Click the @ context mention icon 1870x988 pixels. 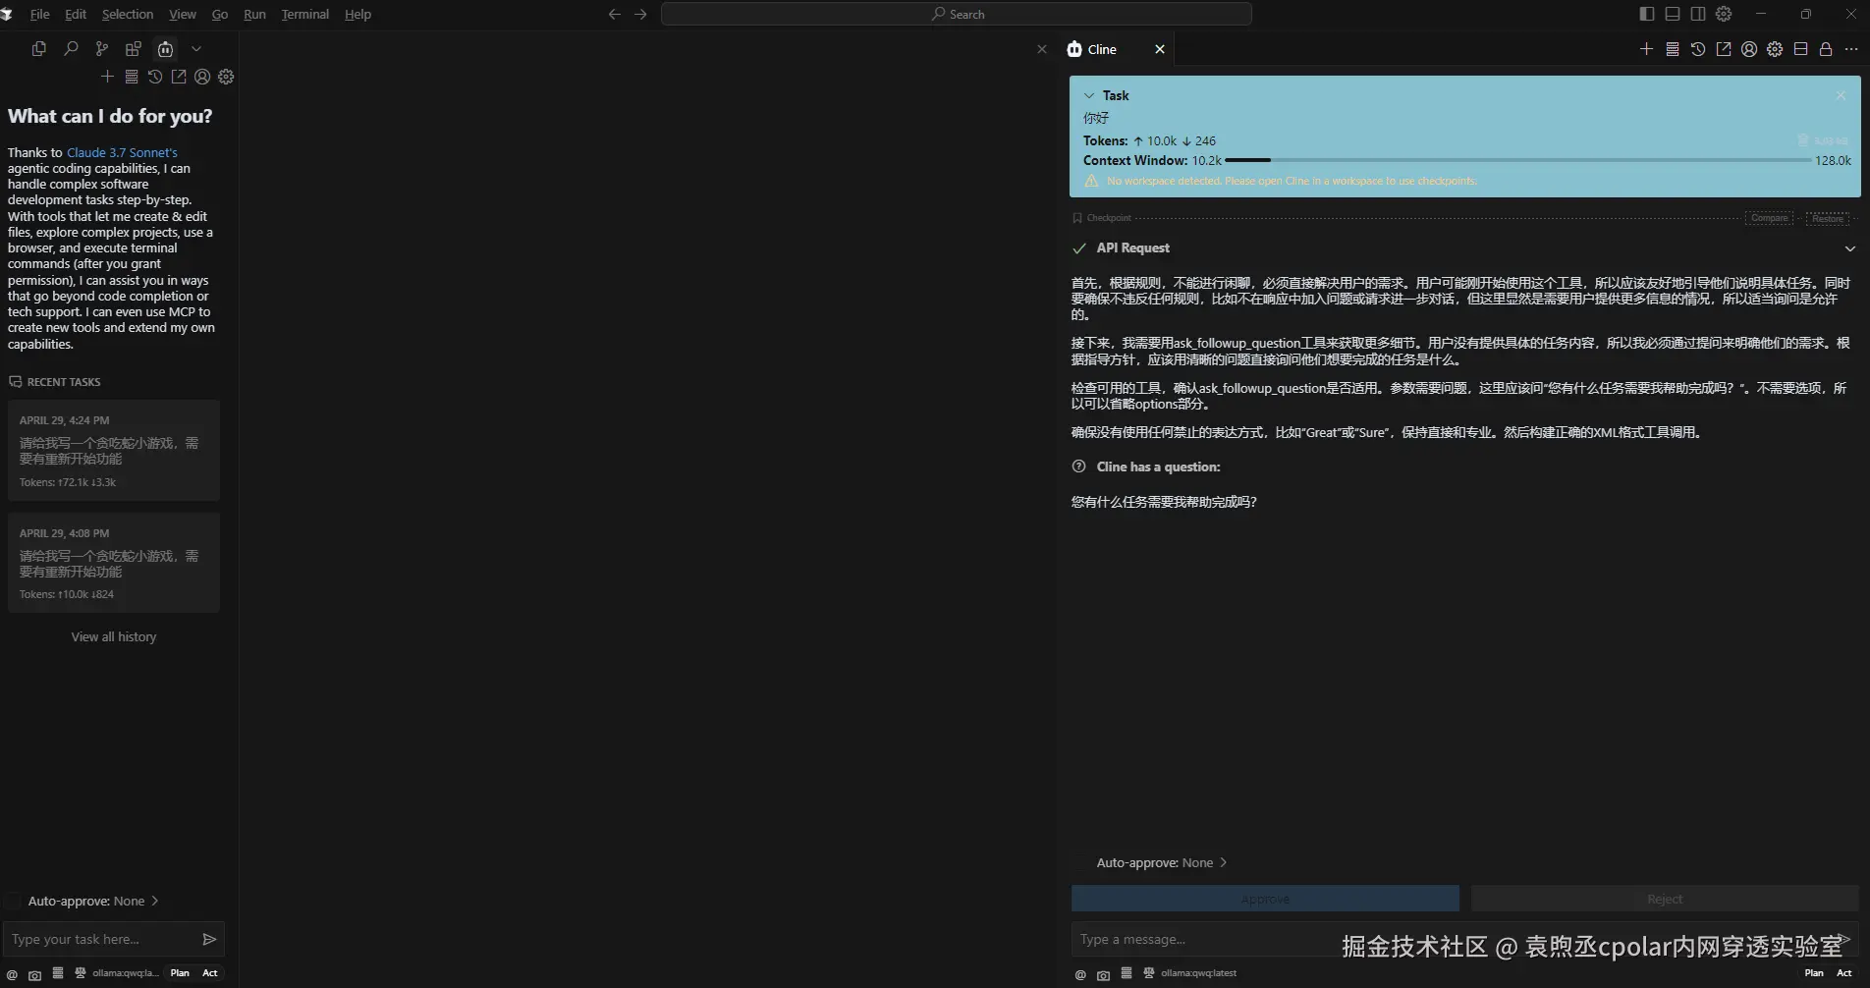[x=1078, y=973]
